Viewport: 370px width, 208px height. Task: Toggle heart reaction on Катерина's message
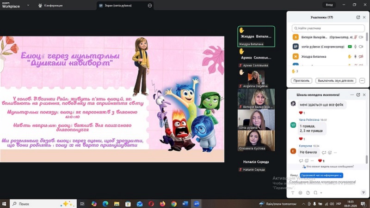point(320,160)
